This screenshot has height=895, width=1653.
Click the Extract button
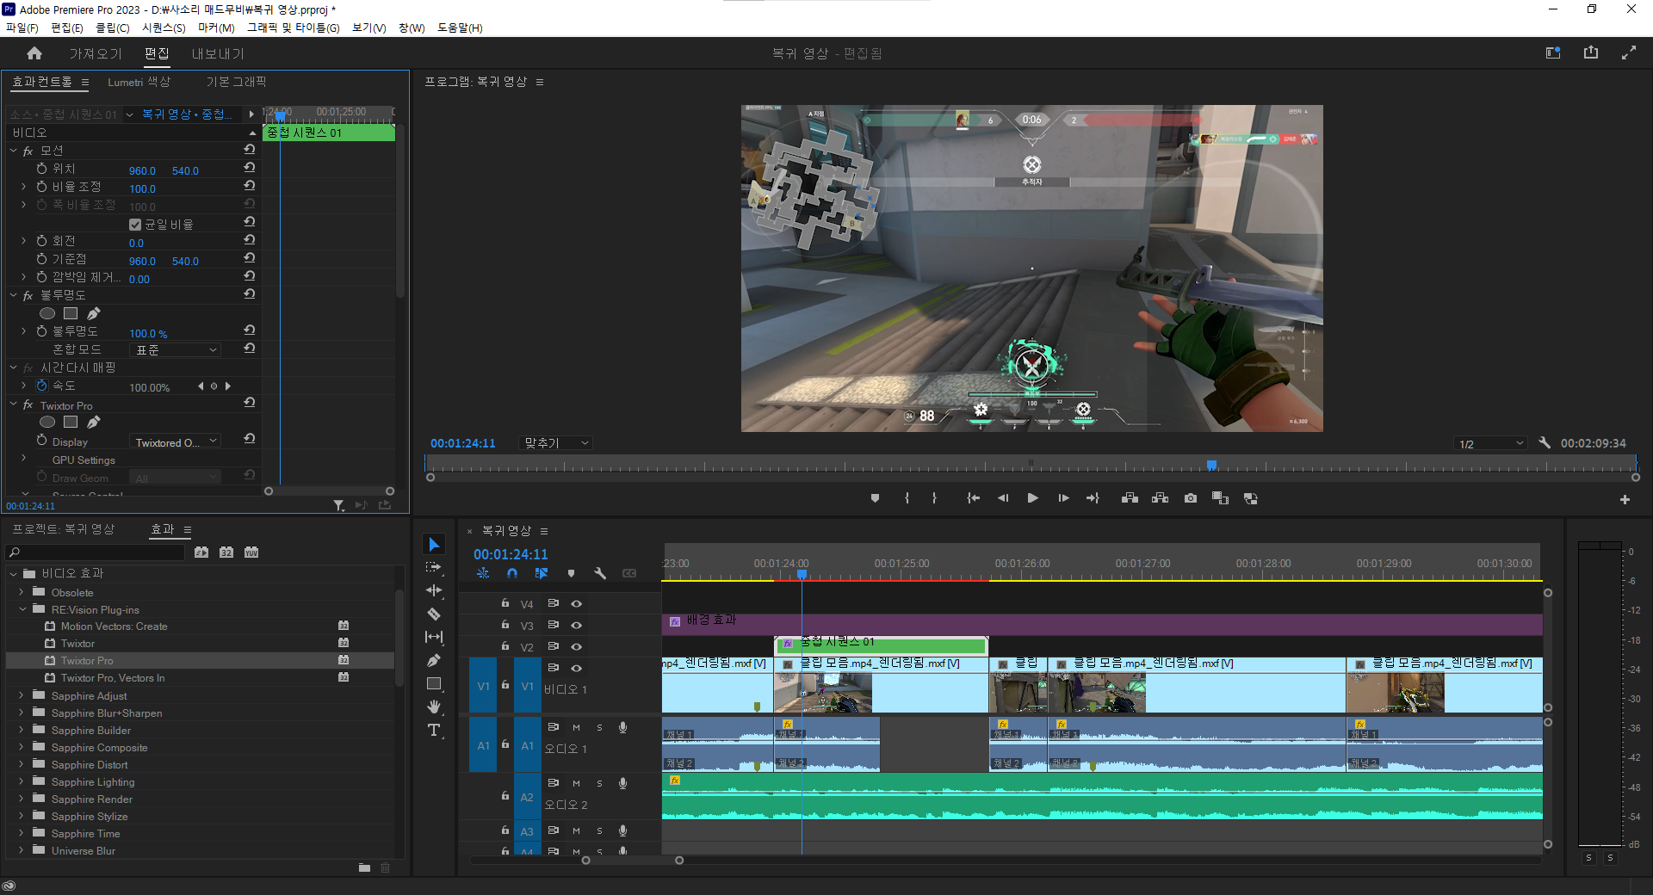[x=1160, y=498]
